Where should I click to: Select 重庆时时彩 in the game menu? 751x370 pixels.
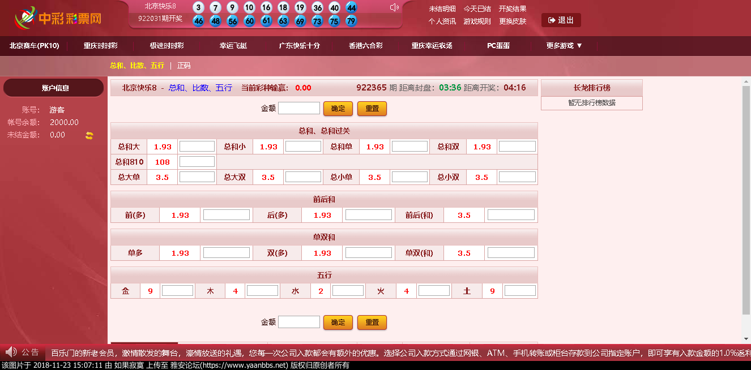coord(101,46)
